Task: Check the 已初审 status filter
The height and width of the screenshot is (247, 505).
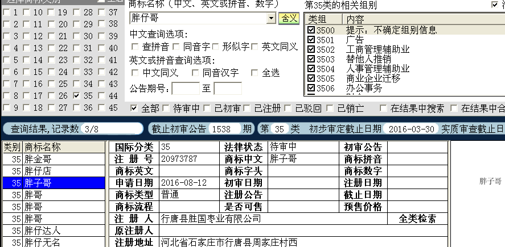Action: 207,108
